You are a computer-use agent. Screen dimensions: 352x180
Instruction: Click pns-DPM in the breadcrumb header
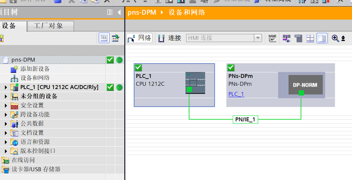tap(142, 12)
